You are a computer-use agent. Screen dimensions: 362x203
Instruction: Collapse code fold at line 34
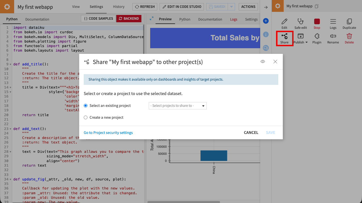pyautogui.click(x=11, y=179)
